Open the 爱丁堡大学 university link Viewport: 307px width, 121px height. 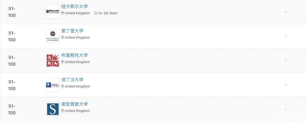72,31
